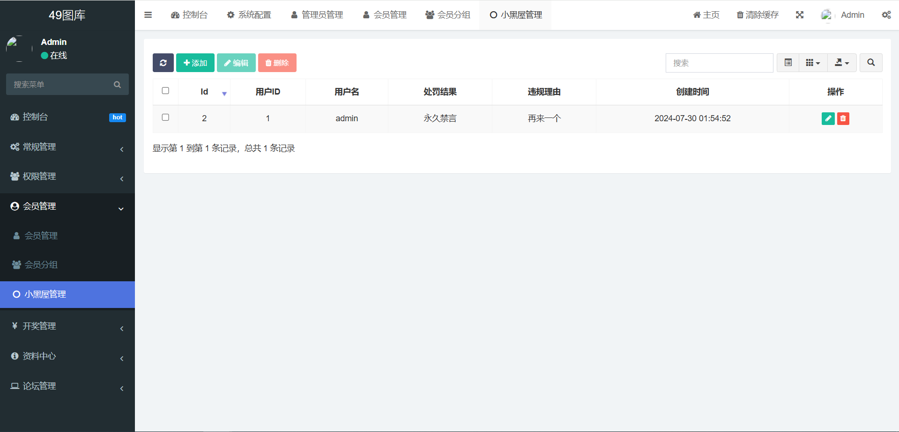Image resolution: width=899 pixels, height=432 pixels.
Task: Click the sidebar menu search magnifier icon
Action: [x=117, y=85]
